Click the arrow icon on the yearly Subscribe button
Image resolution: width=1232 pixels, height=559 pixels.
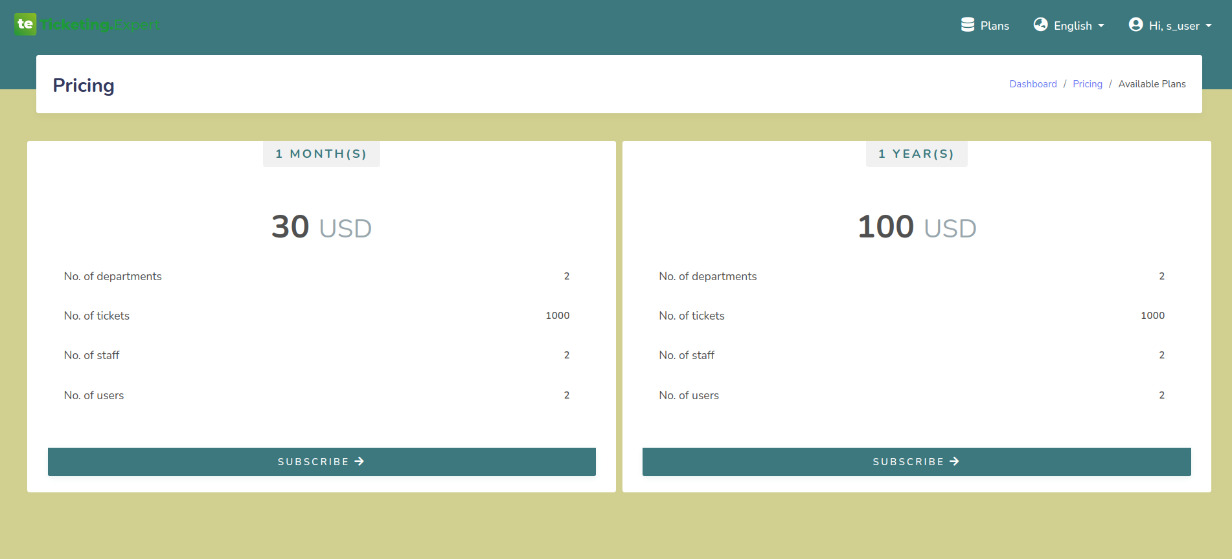pyautogui.click(x=954, y=461)
